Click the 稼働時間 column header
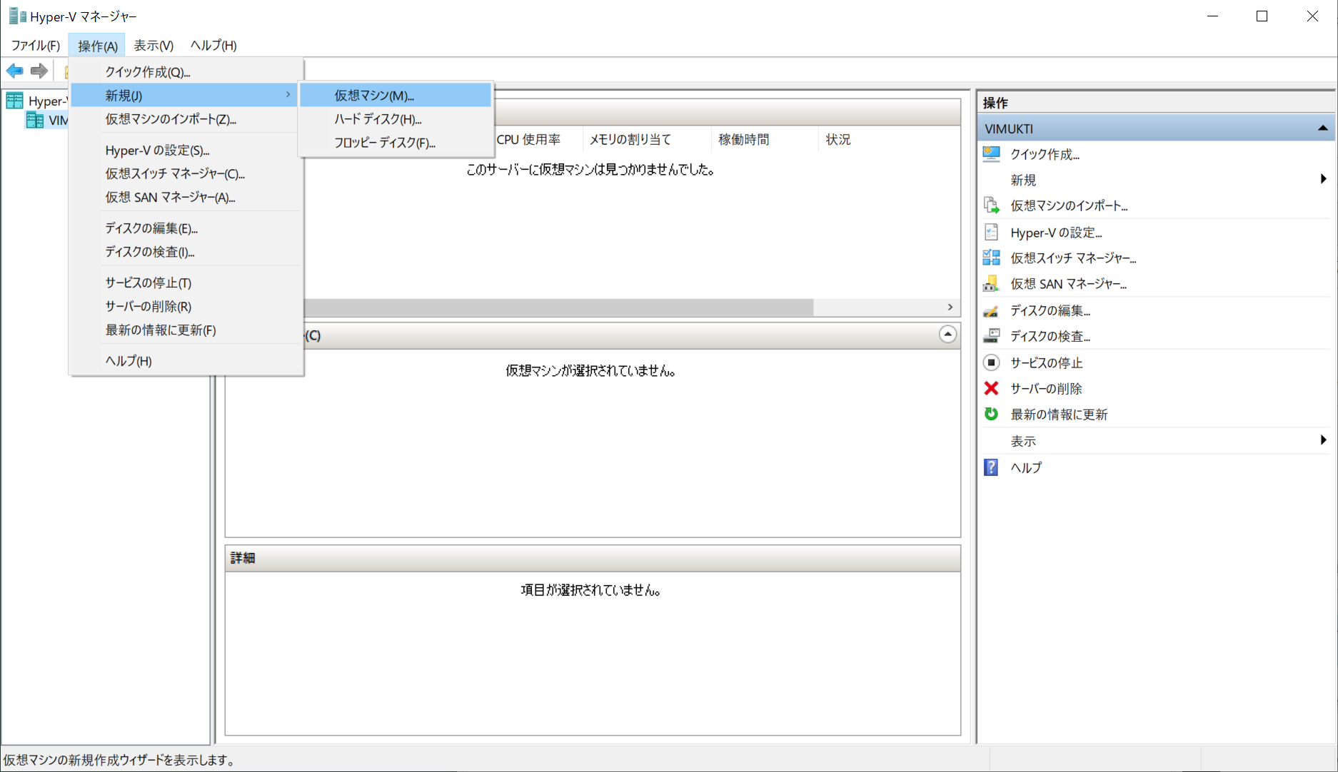Image resolution: width=1338 pixels, height=772 pixels. click(765, 139)
